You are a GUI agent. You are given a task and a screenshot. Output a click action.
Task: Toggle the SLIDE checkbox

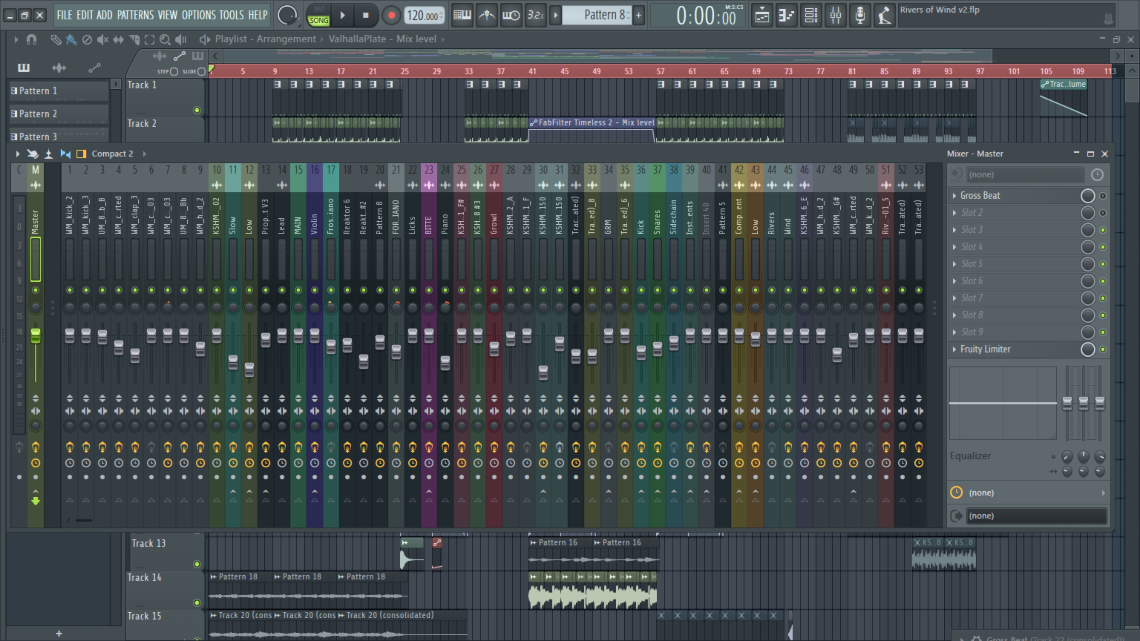pyautogui.click(x=201, y=71)
